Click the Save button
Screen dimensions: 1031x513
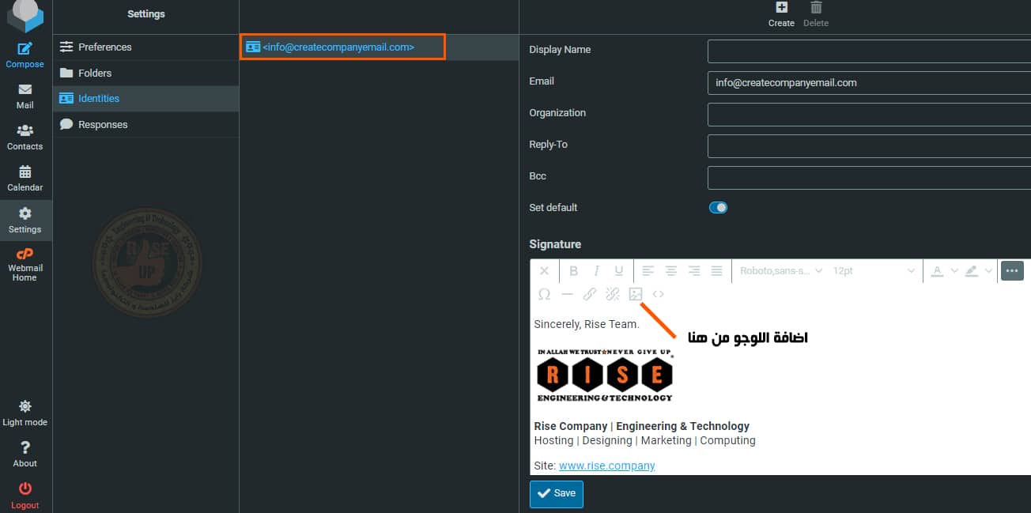(557, 493)
